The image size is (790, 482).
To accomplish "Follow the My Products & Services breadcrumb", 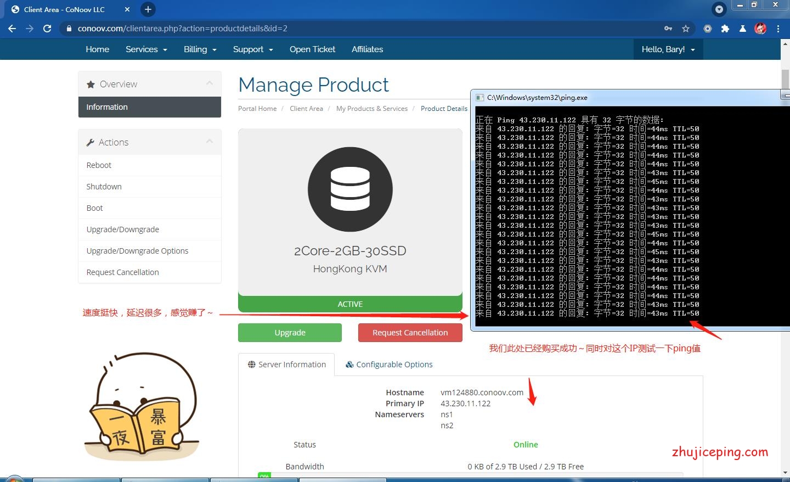I will (372, 109).
